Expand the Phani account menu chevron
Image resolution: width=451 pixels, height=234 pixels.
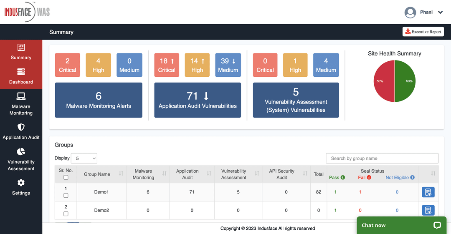click(x=441, y=13)
